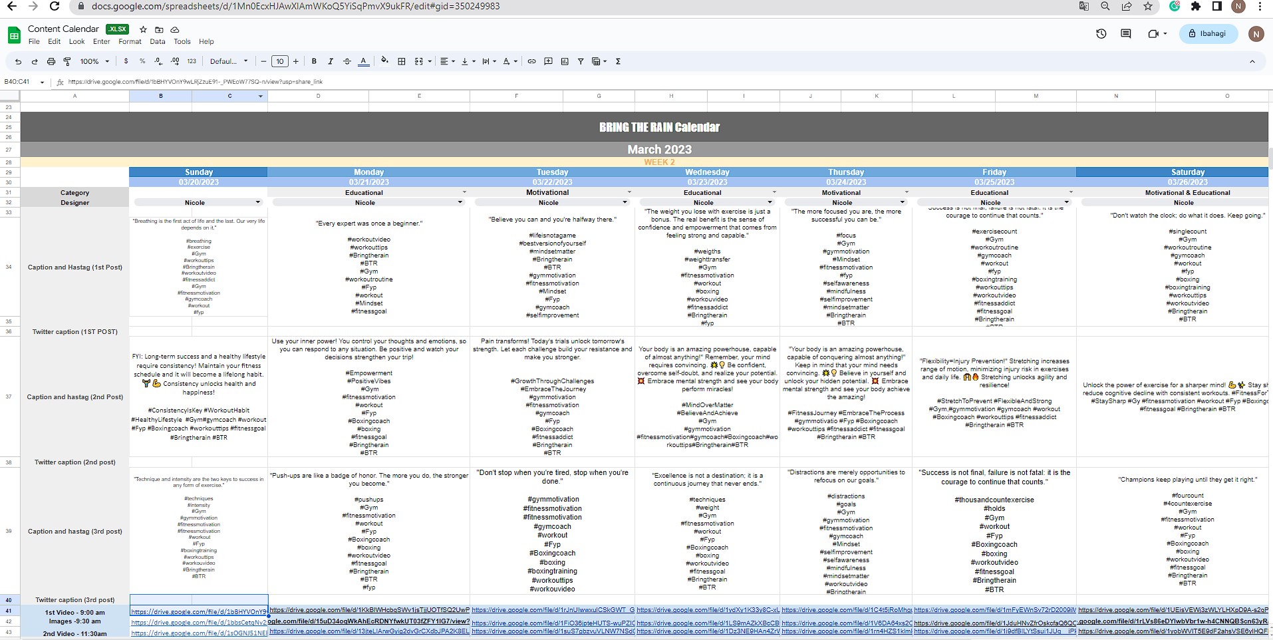The height and width of the screenshot is (640, 1273).
Task: Open the Format menu
Action: click(130, 41)
